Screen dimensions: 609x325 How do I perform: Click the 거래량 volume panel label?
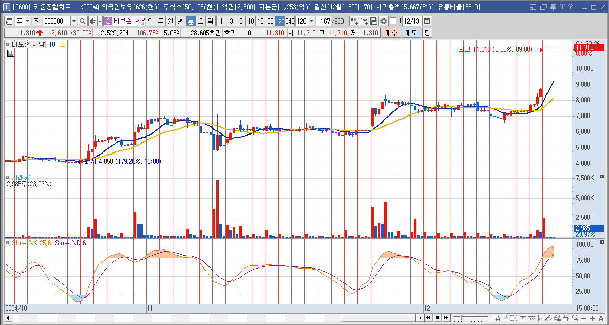(x=21, y=177)
